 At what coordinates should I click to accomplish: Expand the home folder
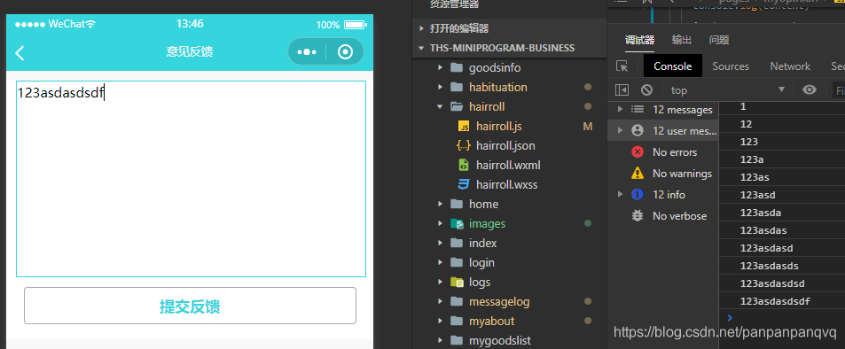pos(441,204)
